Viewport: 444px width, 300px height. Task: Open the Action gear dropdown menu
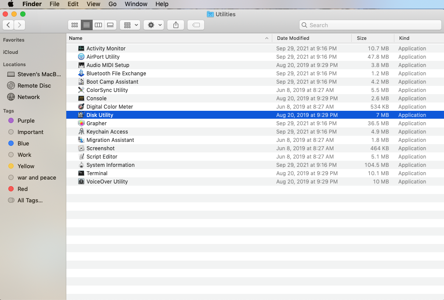154,25
